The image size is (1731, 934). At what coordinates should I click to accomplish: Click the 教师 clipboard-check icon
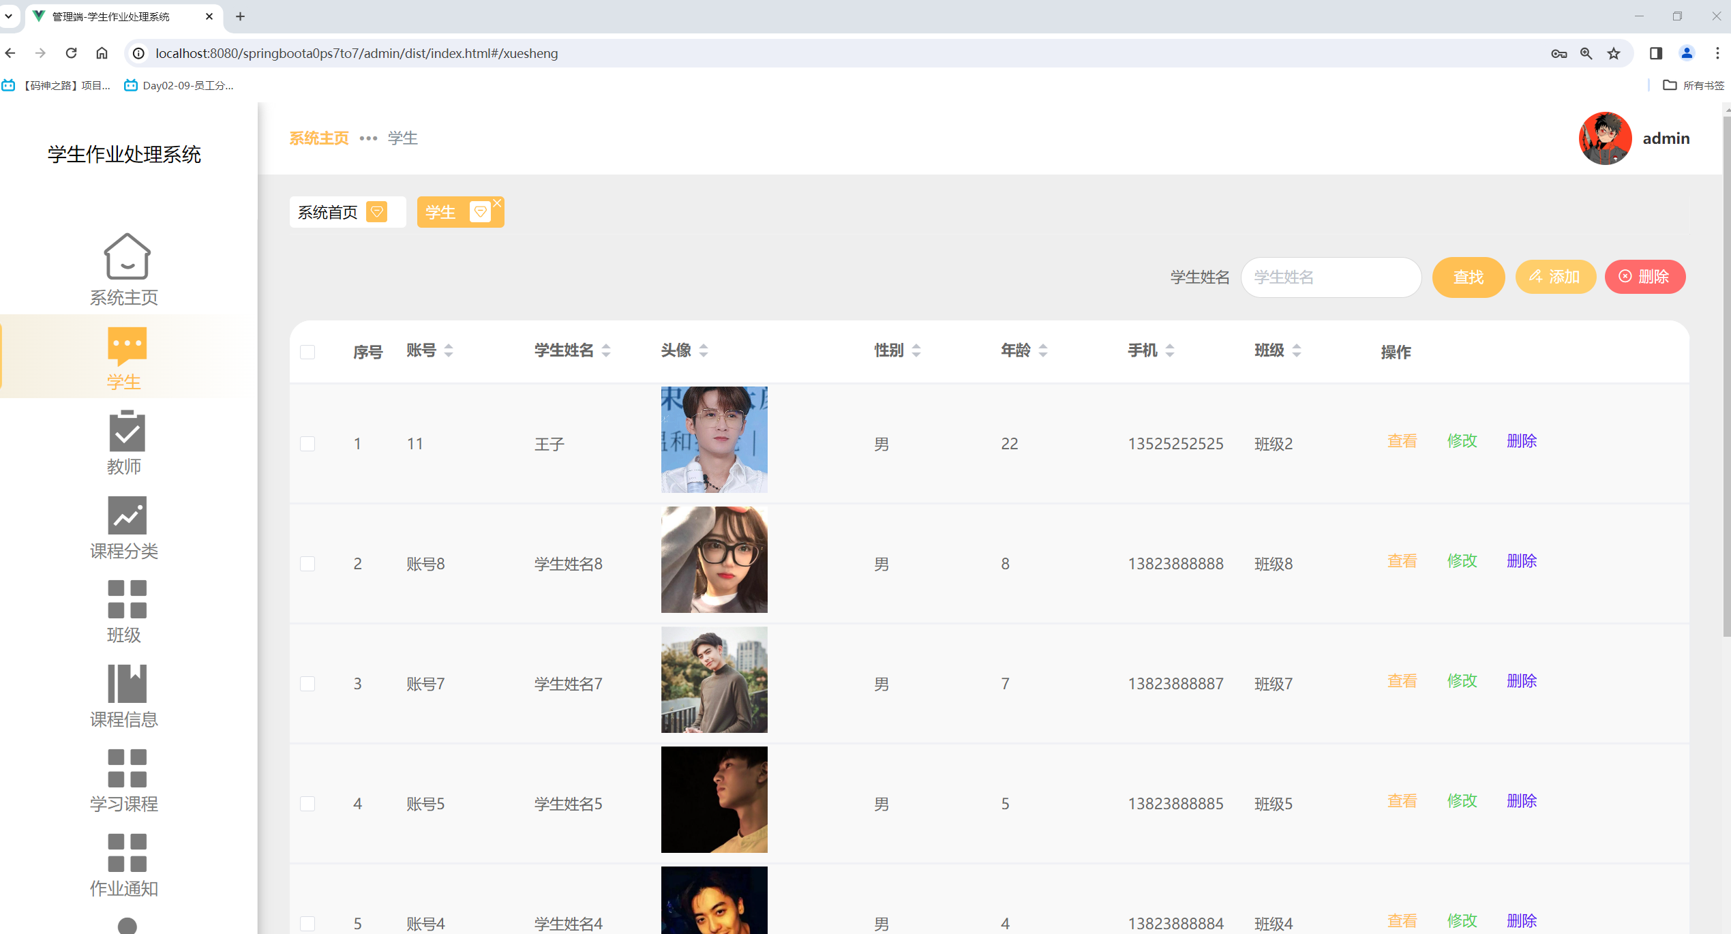(127, 431)
